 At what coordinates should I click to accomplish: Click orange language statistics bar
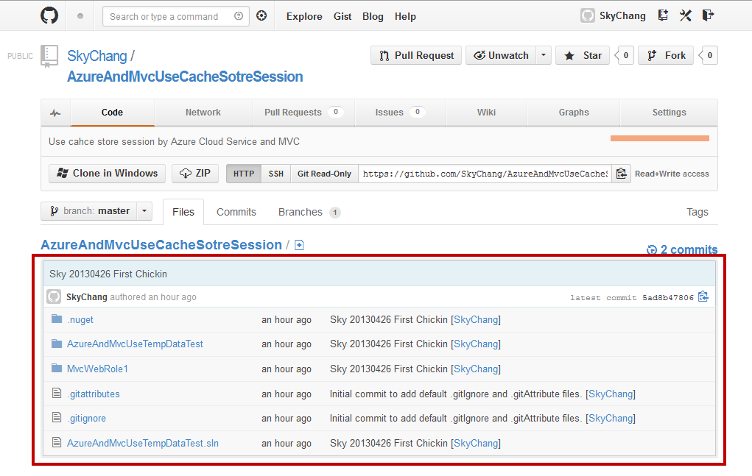coord(659,138)
